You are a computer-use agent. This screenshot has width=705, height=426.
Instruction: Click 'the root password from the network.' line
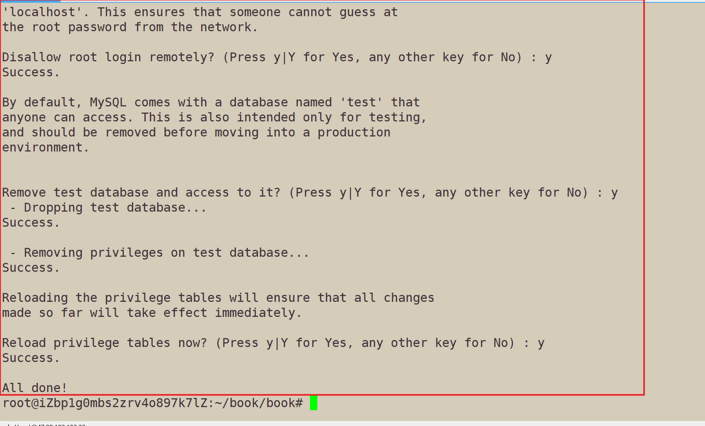pyautogui.click(x=130, y=27)
